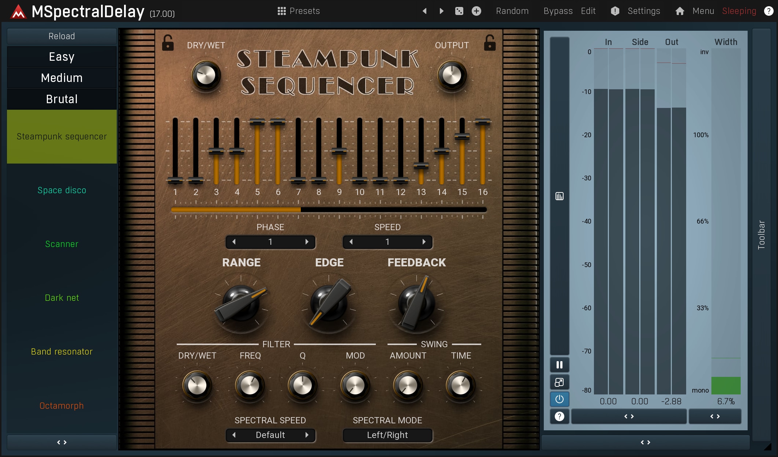Click the plus icon beside the dice

(476, 11)
